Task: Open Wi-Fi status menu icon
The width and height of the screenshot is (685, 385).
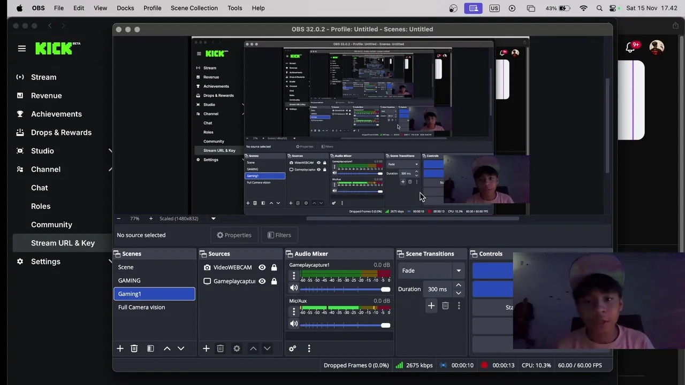Action: click(x=583, y=8)
